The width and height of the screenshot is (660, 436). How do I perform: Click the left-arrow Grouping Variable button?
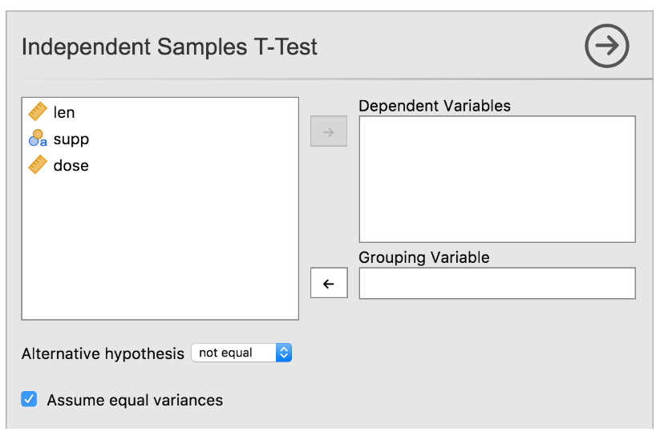point(329,283)
